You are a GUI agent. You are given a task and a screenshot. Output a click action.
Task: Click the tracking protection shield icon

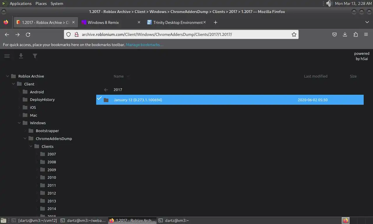(68, 34)
